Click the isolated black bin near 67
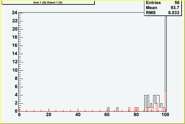 117,110
